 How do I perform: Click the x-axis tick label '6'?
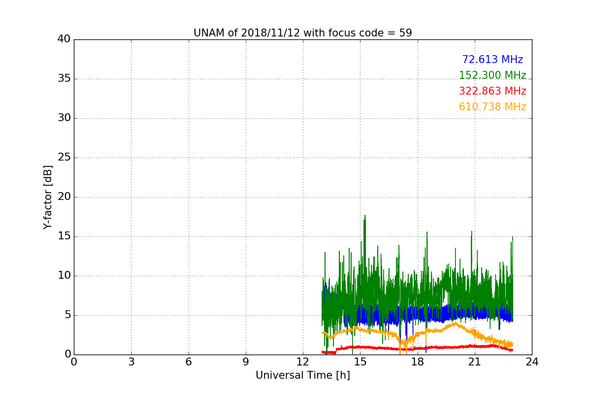pyautogui.click(x=189, y=362)
